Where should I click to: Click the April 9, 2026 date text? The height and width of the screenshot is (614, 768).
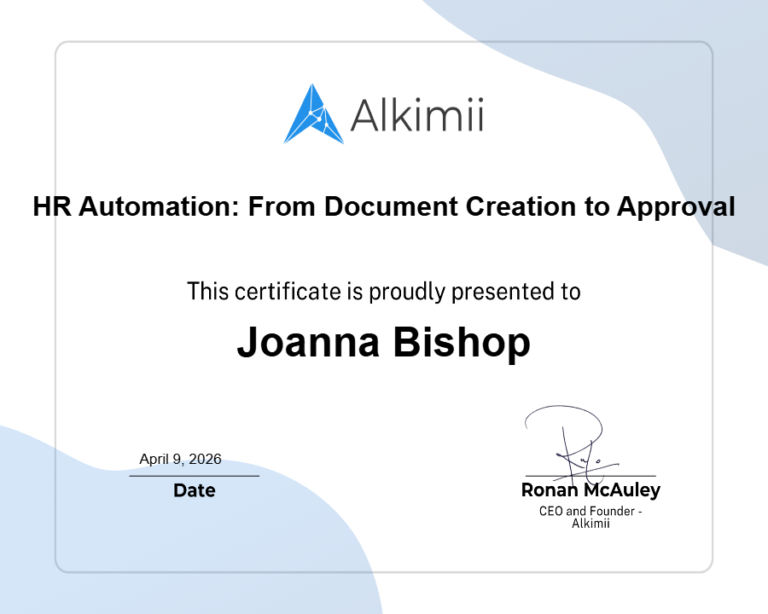[179, 459]
